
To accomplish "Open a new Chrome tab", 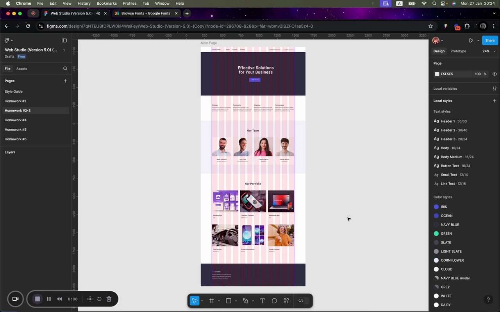I will (x=187, y=13).
